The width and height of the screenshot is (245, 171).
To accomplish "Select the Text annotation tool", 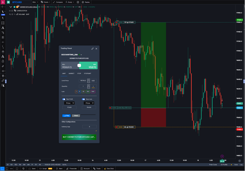I will click(3, 28).
